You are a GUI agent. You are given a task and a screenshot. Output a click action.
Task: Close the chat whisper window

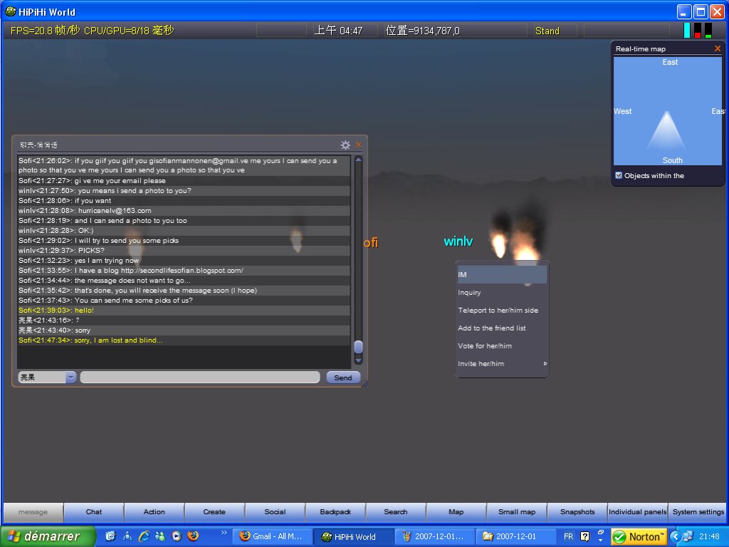tap(359, 145)
